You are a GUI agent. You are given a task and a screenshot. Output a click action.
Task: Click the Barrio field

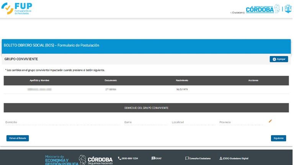[x=146, y=122]
